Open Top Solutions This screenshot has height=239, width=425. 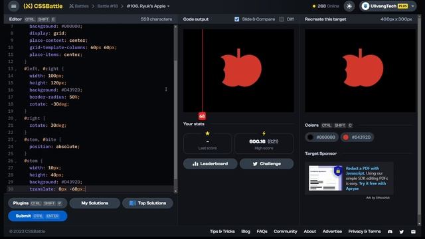pyautogui.click(x=147, y=203)
